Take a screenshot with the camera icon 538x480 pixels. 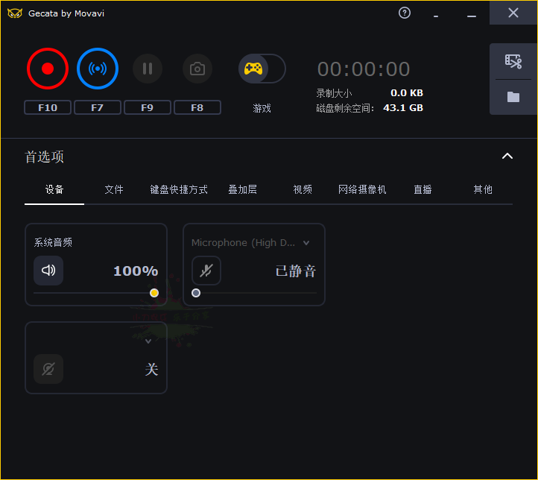[197, 69]
